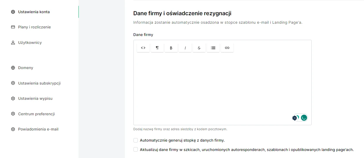Screen dimensions: 364x158
Task: Open Ustawienia subskrypcji
Action: click(x=39, y=83)
